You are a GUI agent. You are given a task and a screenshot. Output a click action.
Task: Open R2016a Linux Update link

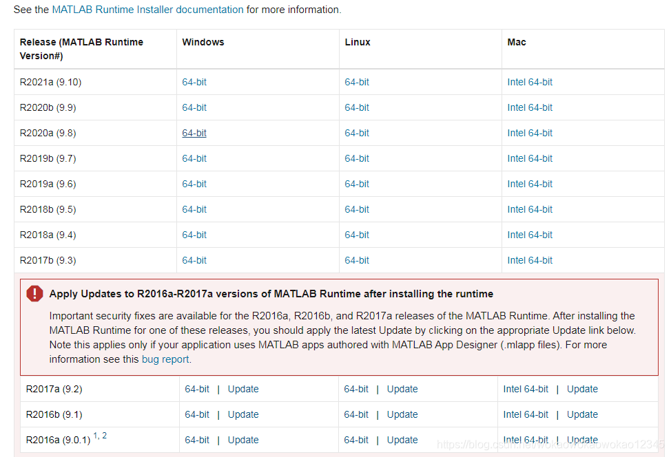click(402, 440)
